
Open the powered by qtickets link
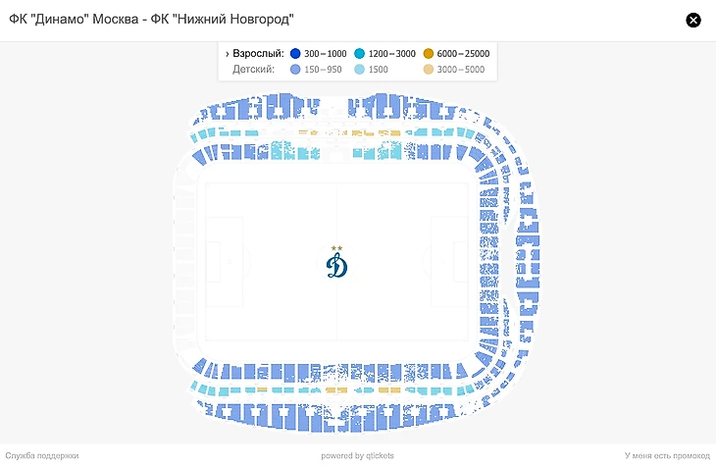357,455
